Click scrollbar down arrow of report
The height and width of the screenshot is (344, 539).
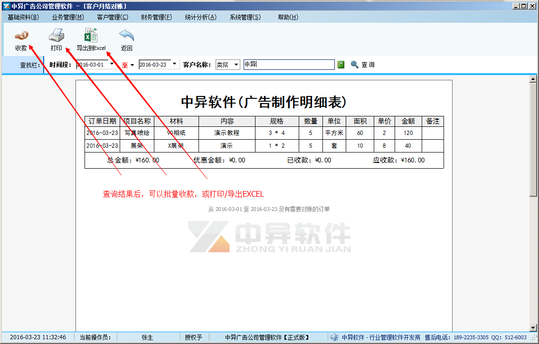click(533, 328)
